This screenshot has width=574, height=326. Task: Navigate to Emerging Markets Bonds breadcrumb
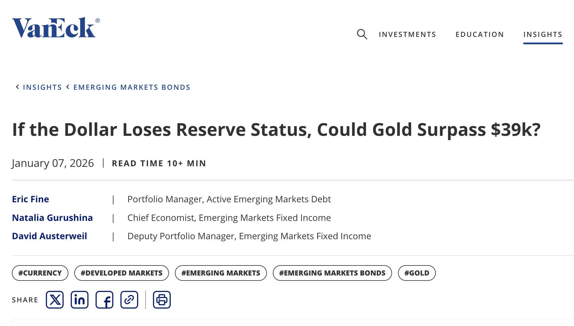coord(132,87)
